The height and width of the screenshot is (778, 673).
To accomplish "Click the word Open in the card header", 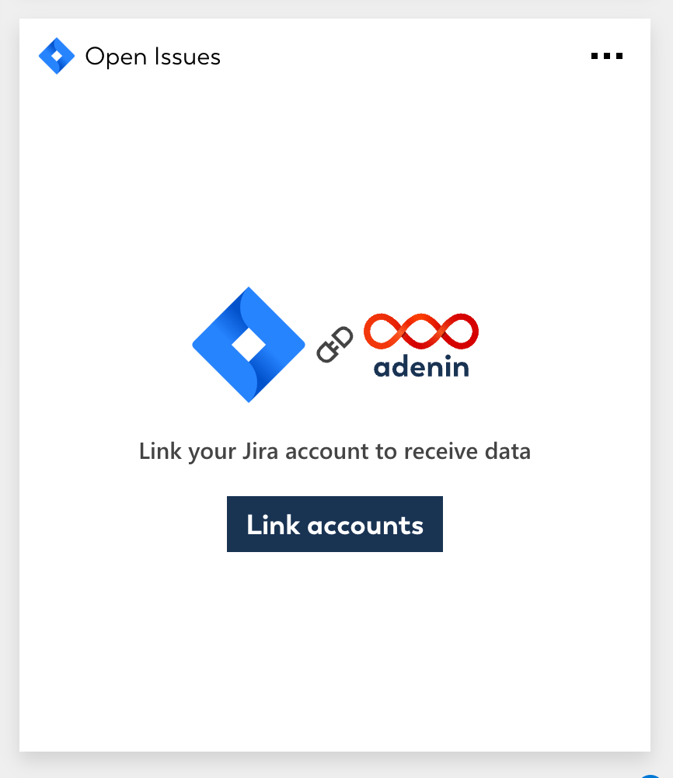I will (x=117, y=57).
